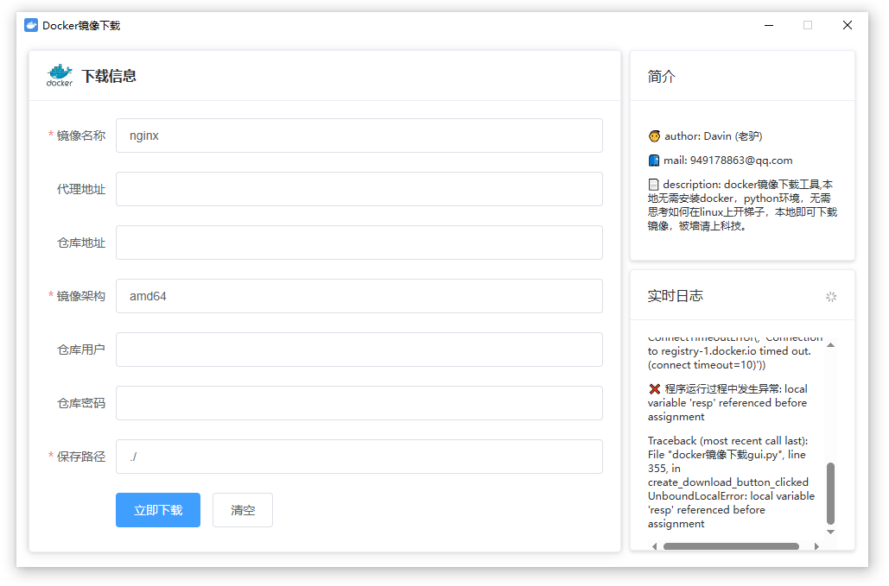Click the log horizontal scrollbar thumb
Screen dimensions: 889x586
point(732,546)
